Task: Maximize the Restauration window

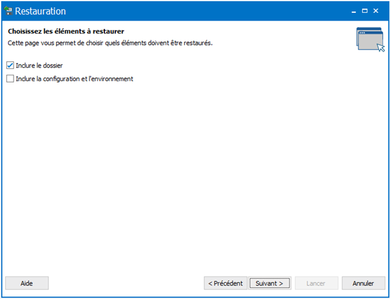Action: click(365, 11)
